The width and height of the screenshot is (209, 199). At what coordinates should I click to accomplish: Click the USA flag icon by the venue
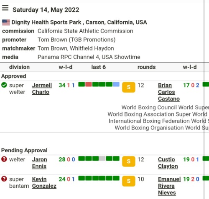pyautogui.click(x=6, y=22)
